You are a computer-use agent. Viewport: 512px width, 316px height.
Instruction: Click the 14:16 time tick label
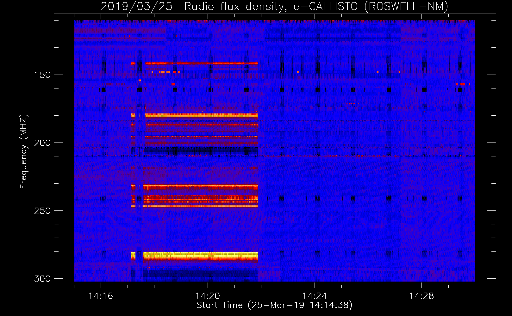pyautogui.click(x=101, y=296)
